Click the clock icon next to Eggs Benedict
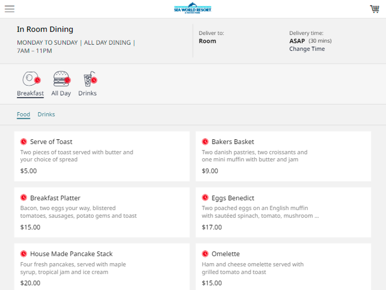Viewport: 386px width, 290px height. tap(205, 198)
